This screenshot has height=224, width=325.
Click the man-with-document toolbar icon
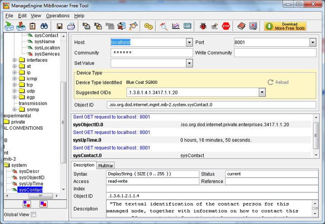121,26
